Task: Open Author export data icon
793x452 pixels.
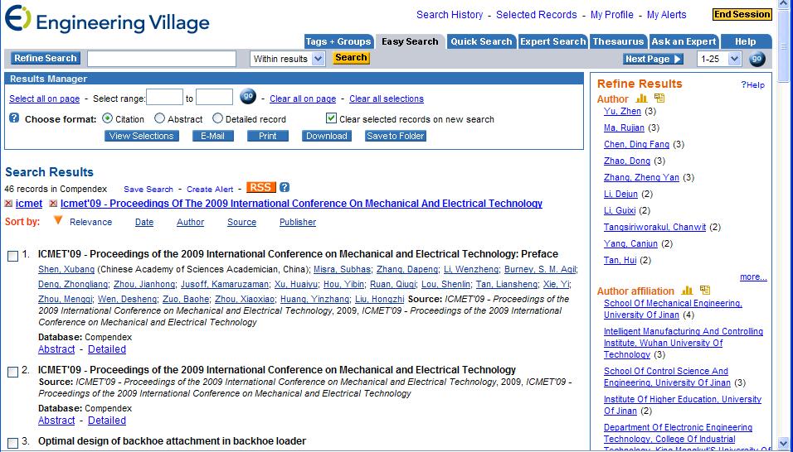Action: [x=659, y=99]
